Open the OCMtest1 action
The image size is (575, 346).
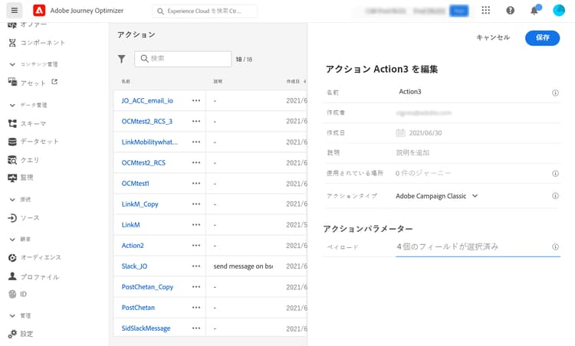135,184
